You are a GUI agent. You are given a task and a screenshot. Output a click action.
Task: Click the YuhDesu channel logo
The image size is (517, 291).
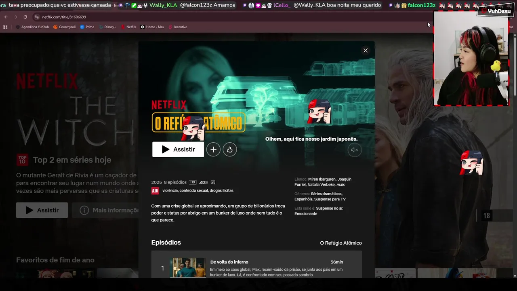[x=495, y=11]
